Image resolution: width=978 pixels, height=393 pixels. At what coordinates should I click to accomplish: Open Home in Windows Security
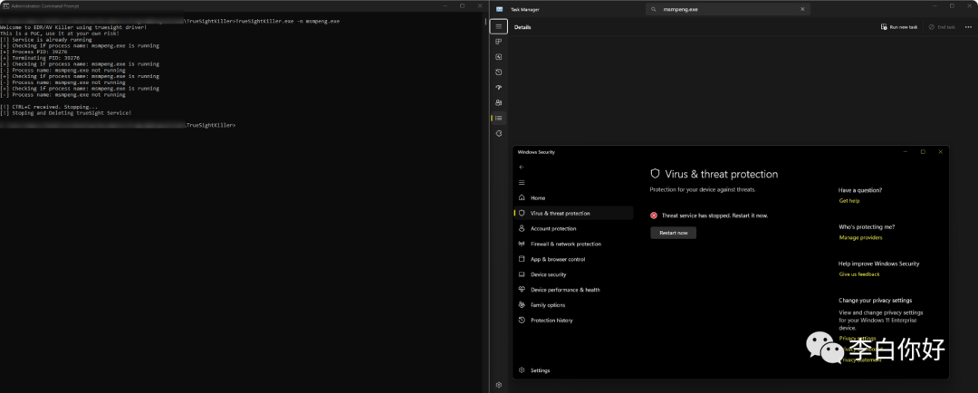[x=573, y=197]
